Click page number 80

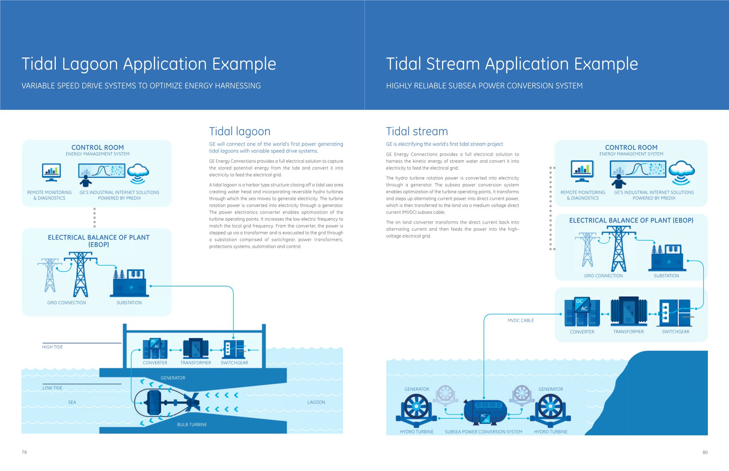coord(705,452)
